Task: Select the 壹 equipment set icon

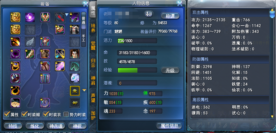Action: click(75, 91)
